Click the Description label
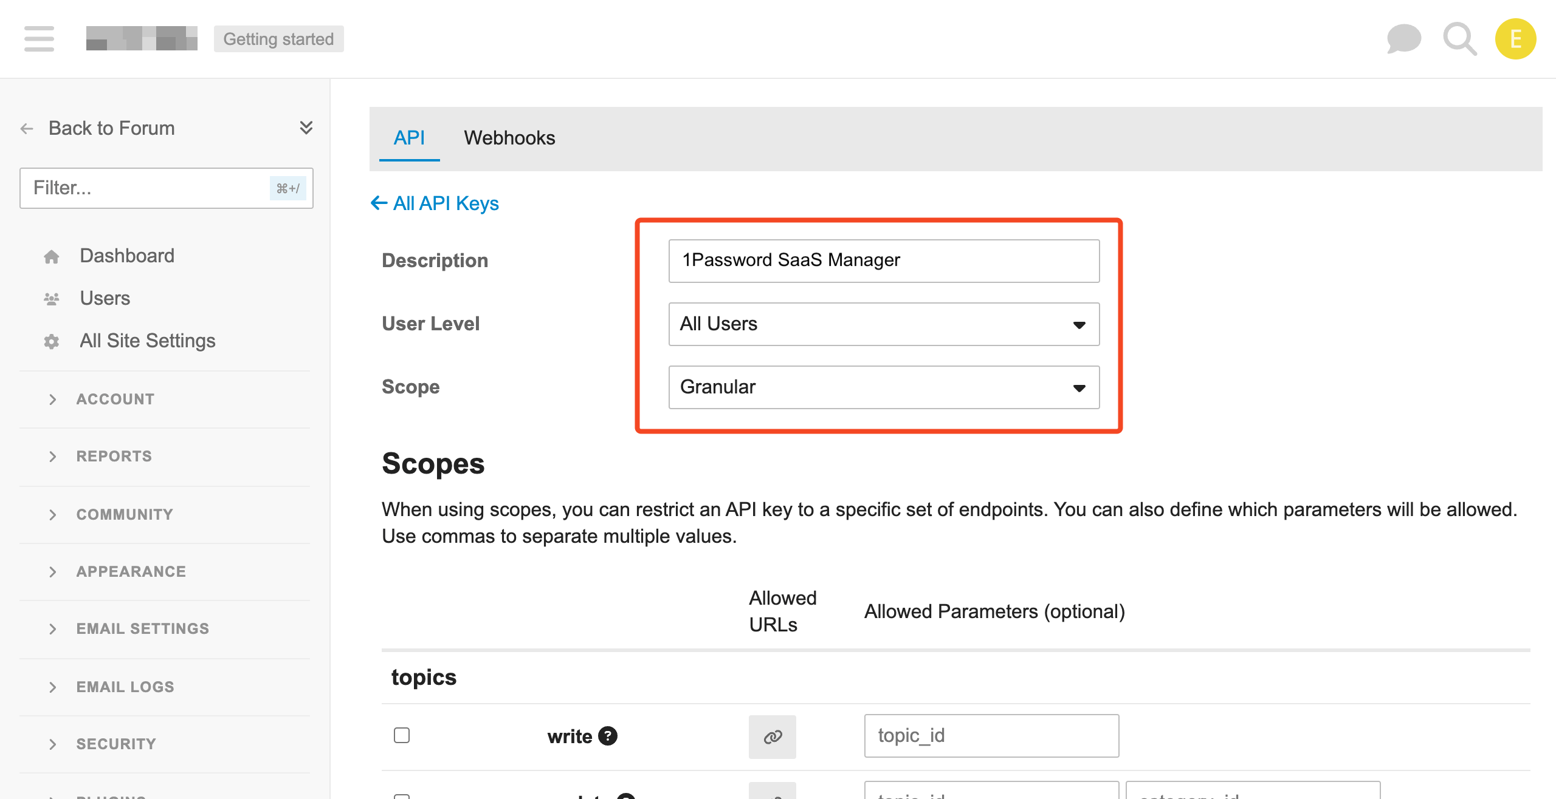1556x799 pixels. [x=435, y=261]
